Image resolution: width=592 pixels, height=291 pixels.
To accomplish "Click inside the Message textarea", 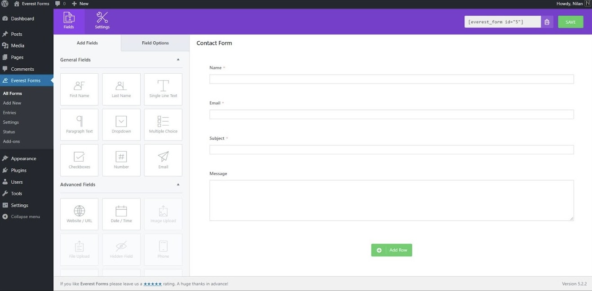I will coord(391,200).
